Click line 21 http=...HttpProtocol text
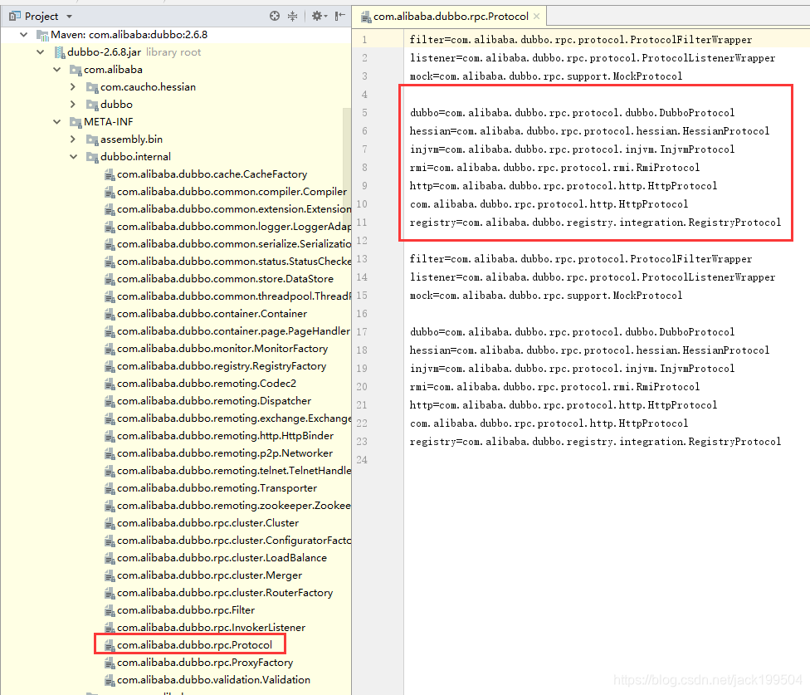Screen dimensions: 810x695 (x=564, y=405)
